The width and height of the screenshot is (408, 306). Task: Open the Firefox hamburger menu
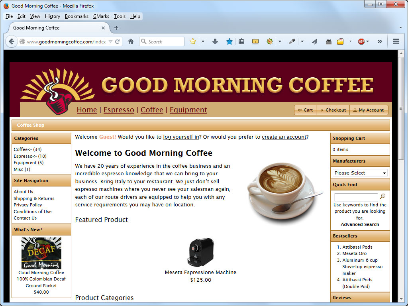click(396, 41)
